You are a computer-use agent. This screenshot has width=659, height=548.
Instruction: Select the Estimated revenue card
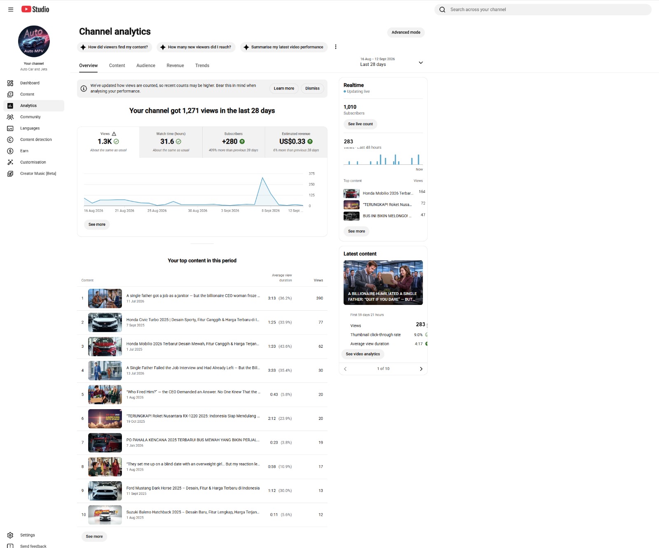(296, 142)
